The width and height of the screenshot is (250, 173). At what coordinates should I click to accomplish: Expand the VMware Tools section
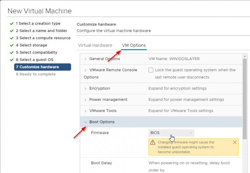85,111
